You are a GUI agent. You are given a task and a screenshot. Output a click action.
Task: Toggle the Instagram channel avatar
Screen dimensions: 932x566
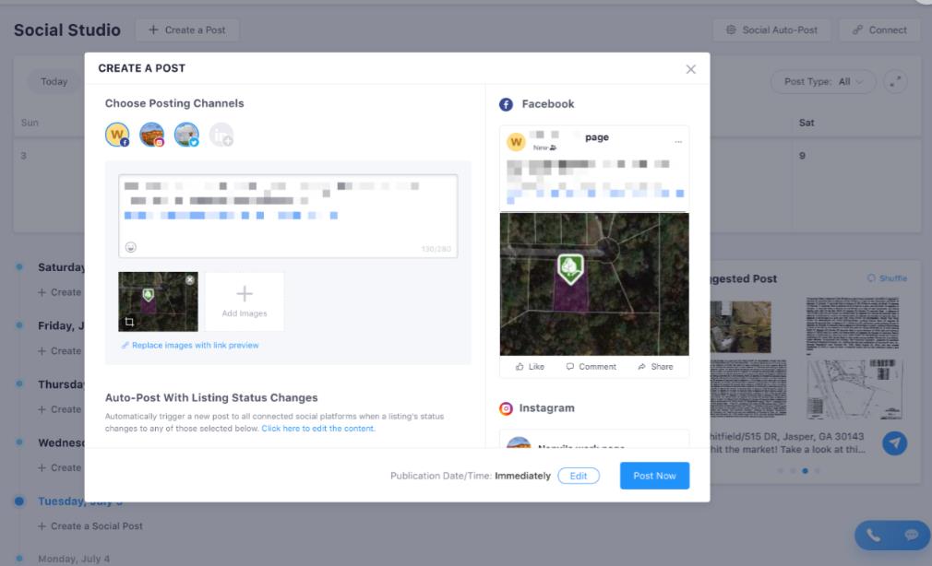click(152, 135)
